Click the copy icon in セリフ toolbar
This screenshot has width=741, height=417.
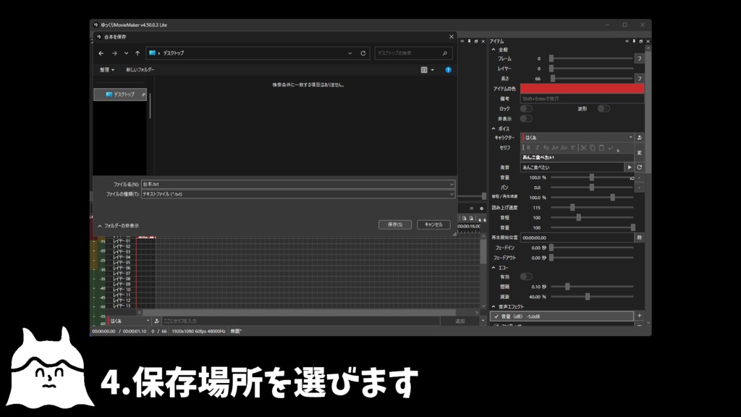[593, 148]
